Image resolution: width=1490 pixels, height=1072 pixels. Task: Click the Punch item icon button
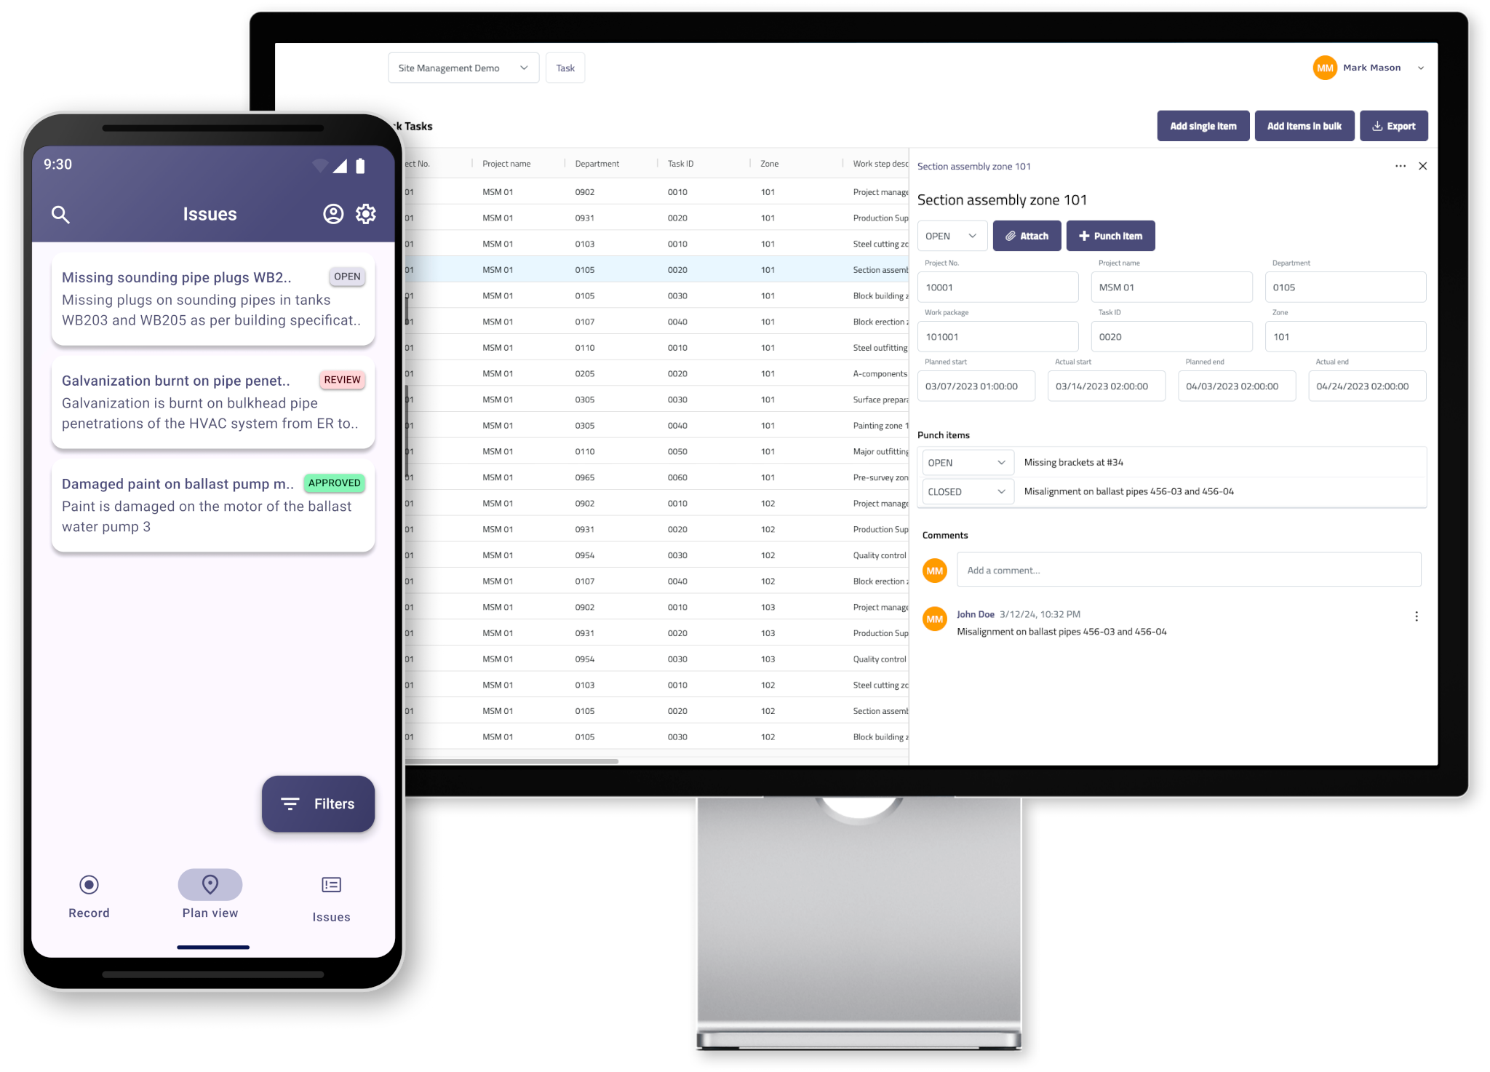[1110, 235]
